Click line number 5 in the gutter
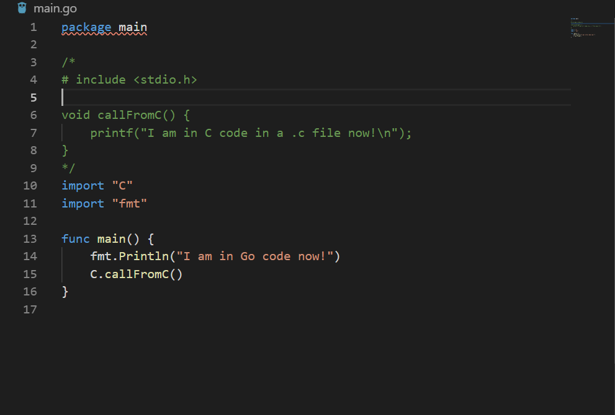The width and height of the screenshot is (615, 415). [x=33, y=97]
